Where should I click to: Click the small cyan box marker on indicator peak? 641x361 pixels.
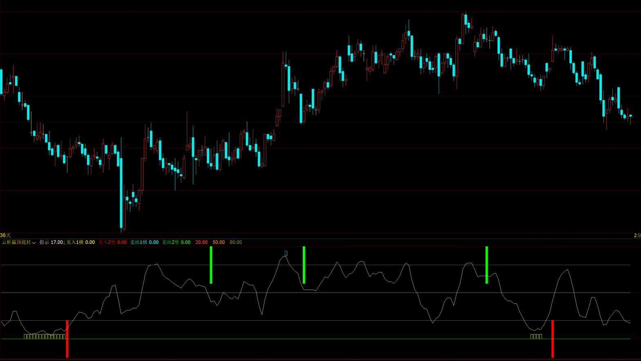[x=286, y=253]
